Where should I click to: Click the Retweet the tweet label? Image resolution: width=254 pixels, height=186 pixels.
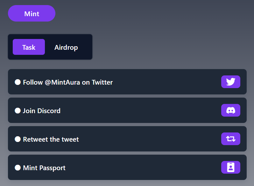51,139
